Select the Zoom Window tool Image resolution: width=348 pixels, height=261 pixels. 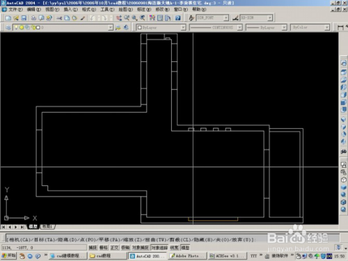(x=134, y=18)
